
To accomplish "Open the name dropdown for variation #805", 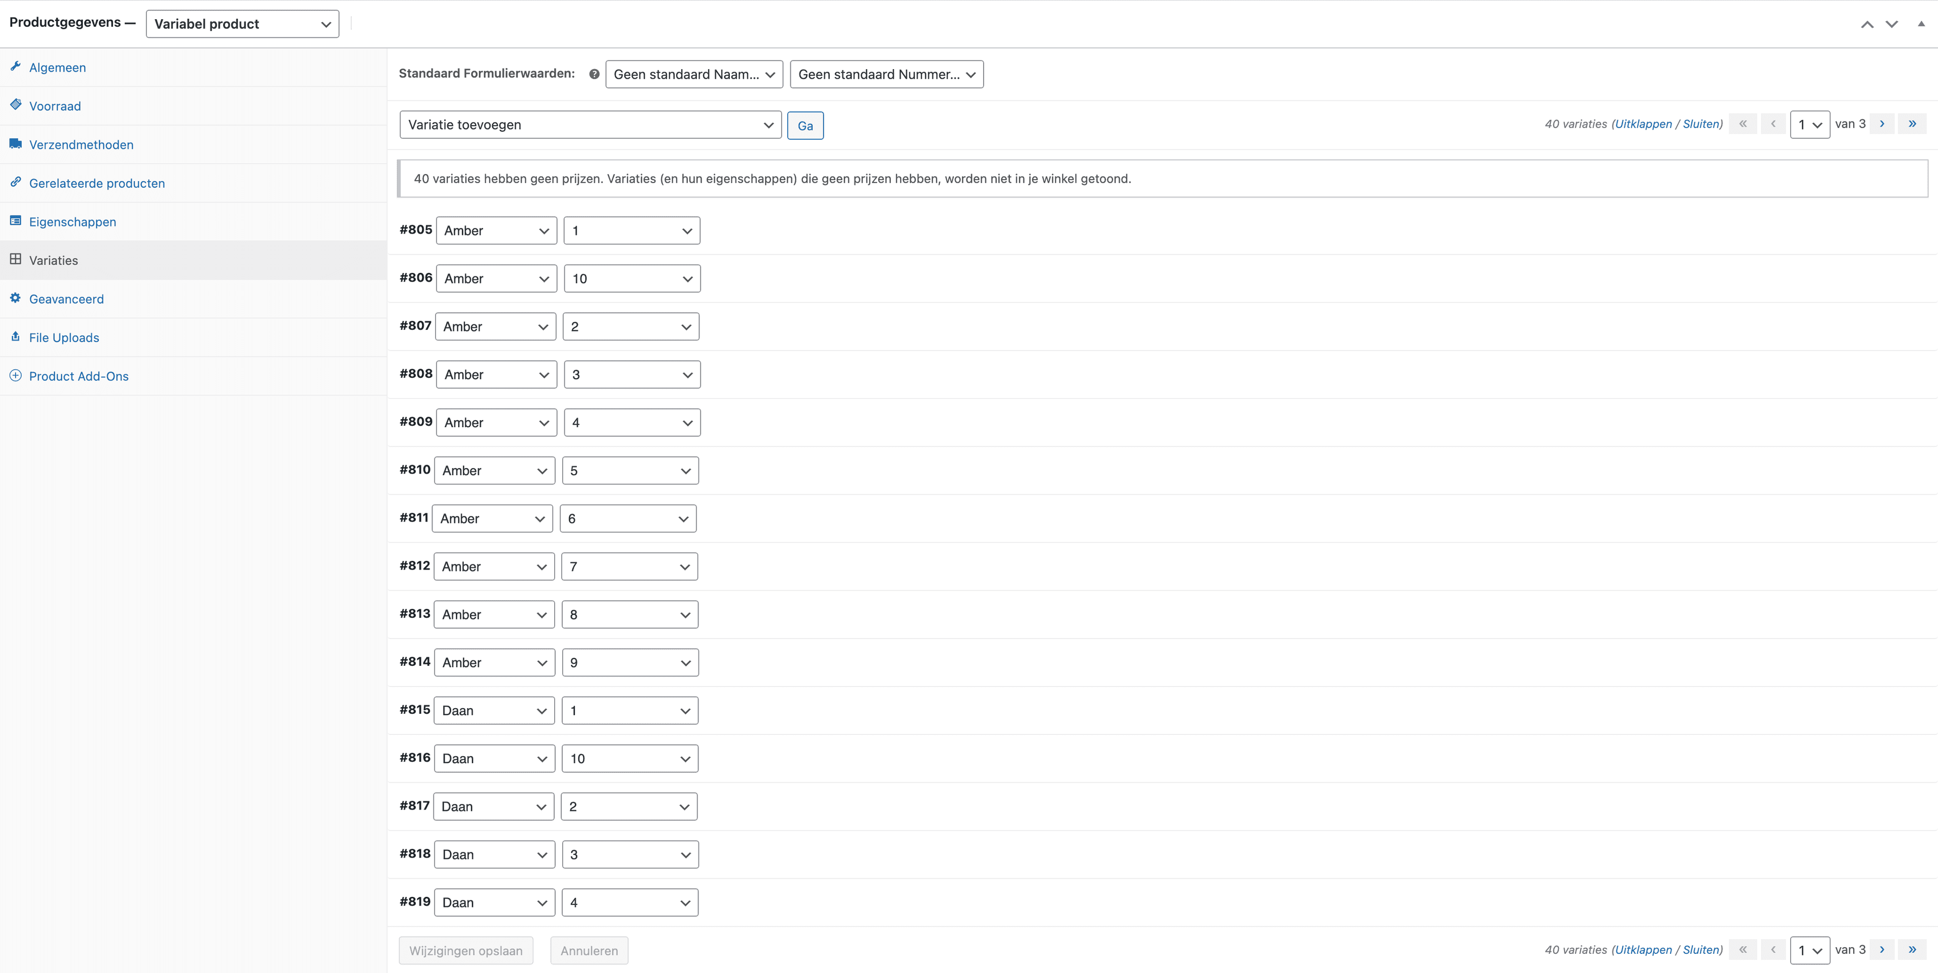I will point(497,231).
